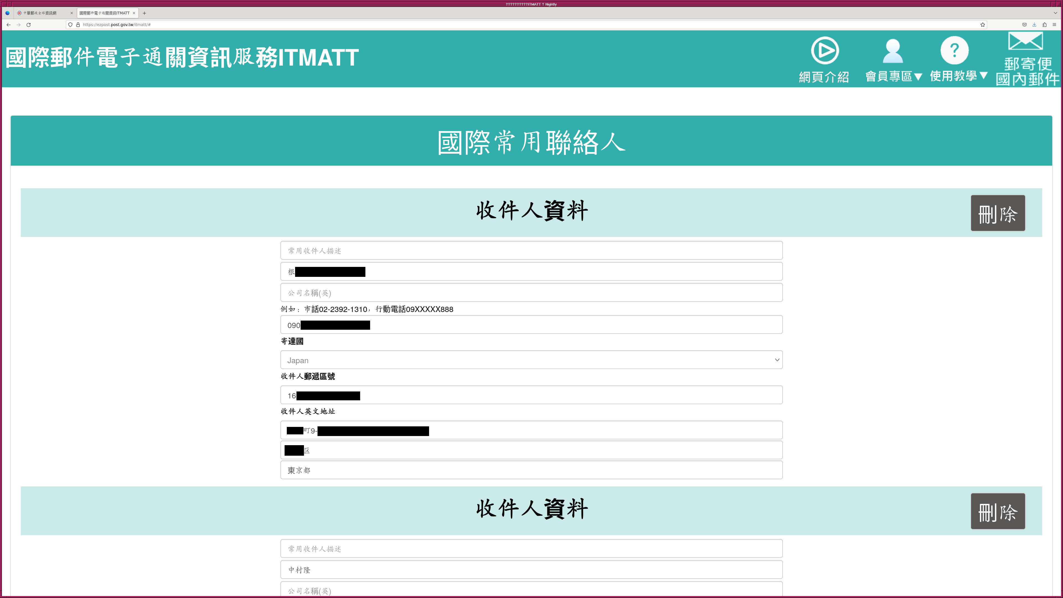Screen dimensions: 1063x598
Task: Open the extensions puzzle icon
Action: 1044,25
